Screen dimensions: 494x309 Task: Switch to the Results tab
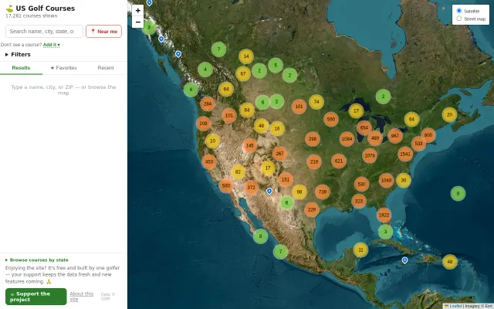[21, 68]
